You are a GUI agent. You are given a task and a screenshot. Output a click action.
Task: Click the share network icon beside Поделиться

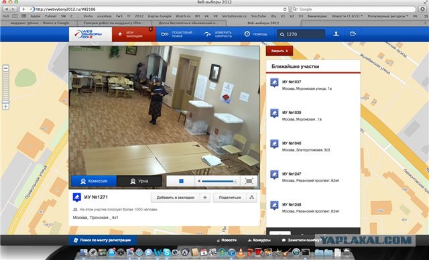252,198
